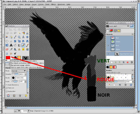Viewport: 140px width, 114px height.
Task: Choose the Smudge tool
Action: pos(11,53)
